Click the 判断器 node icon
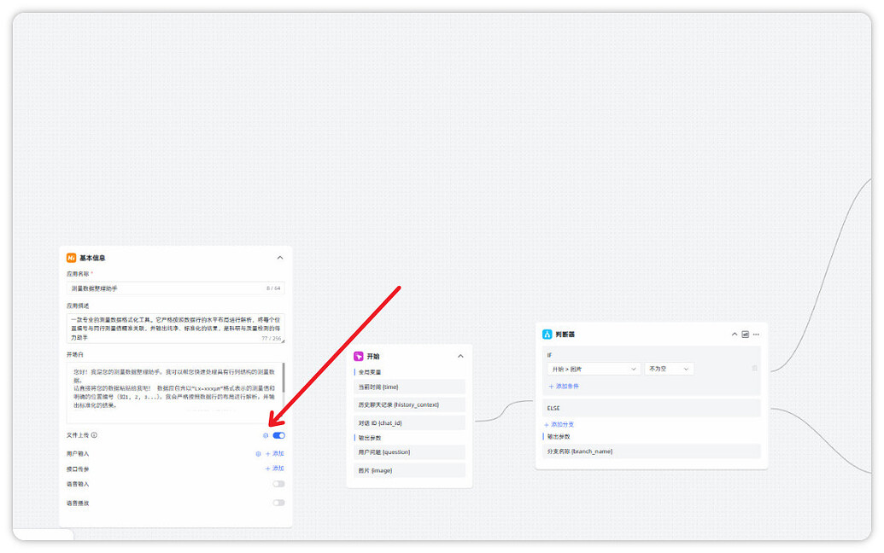Image resolution: width=884 pixels, height=553 pixels. click(547, 335)
